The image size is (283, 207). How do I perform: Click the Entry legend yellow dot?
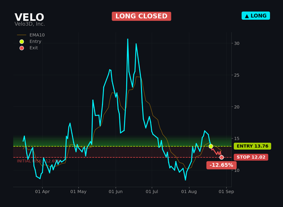22,41
